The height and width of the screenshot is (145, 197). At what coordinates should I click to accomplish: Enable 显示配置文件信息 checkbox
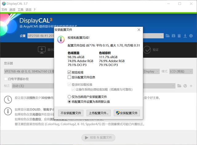click(69, 77)
